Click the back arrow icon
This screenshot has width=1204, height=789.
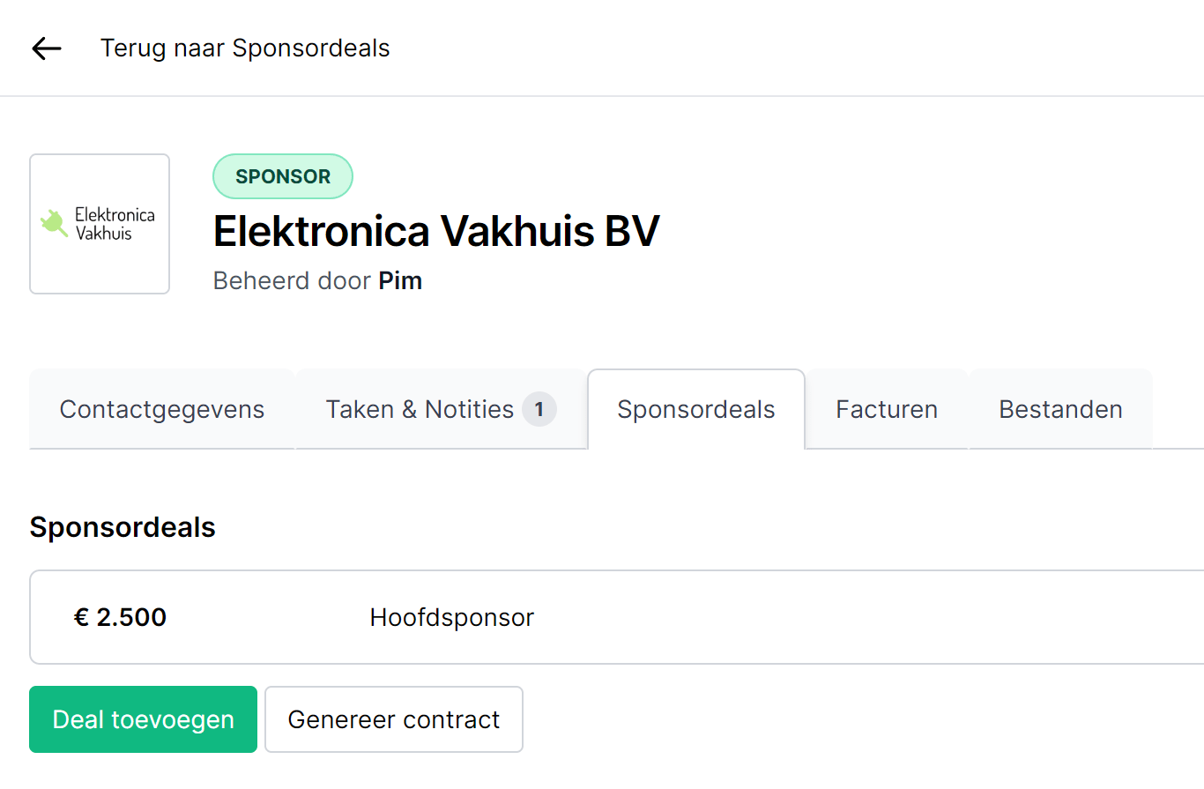tap(47, 48)
